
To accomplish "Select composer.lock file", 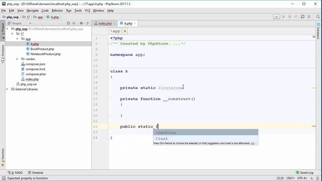I will point(35,69).
